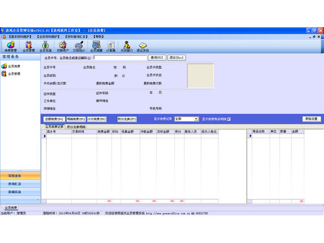Viewport: 324px width, 243px height.
Task: Click the 查询[F3] button
Action: point(157,58)
